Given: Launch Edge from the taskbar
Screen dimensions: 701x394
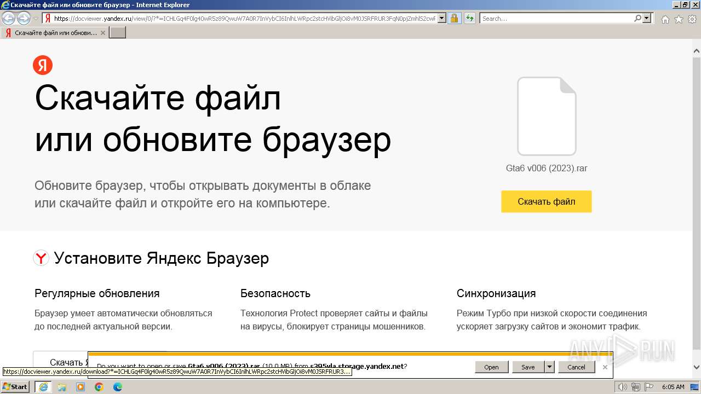Looking at the screenshot, I should click(118, 387).
